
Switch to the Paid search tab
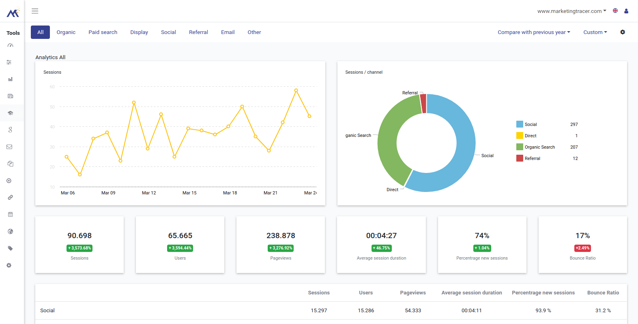point(103,32)
